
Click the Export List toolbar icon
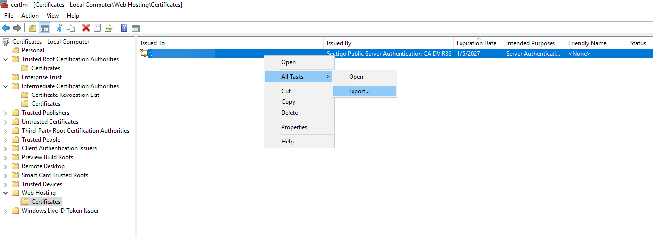[109, 28]
